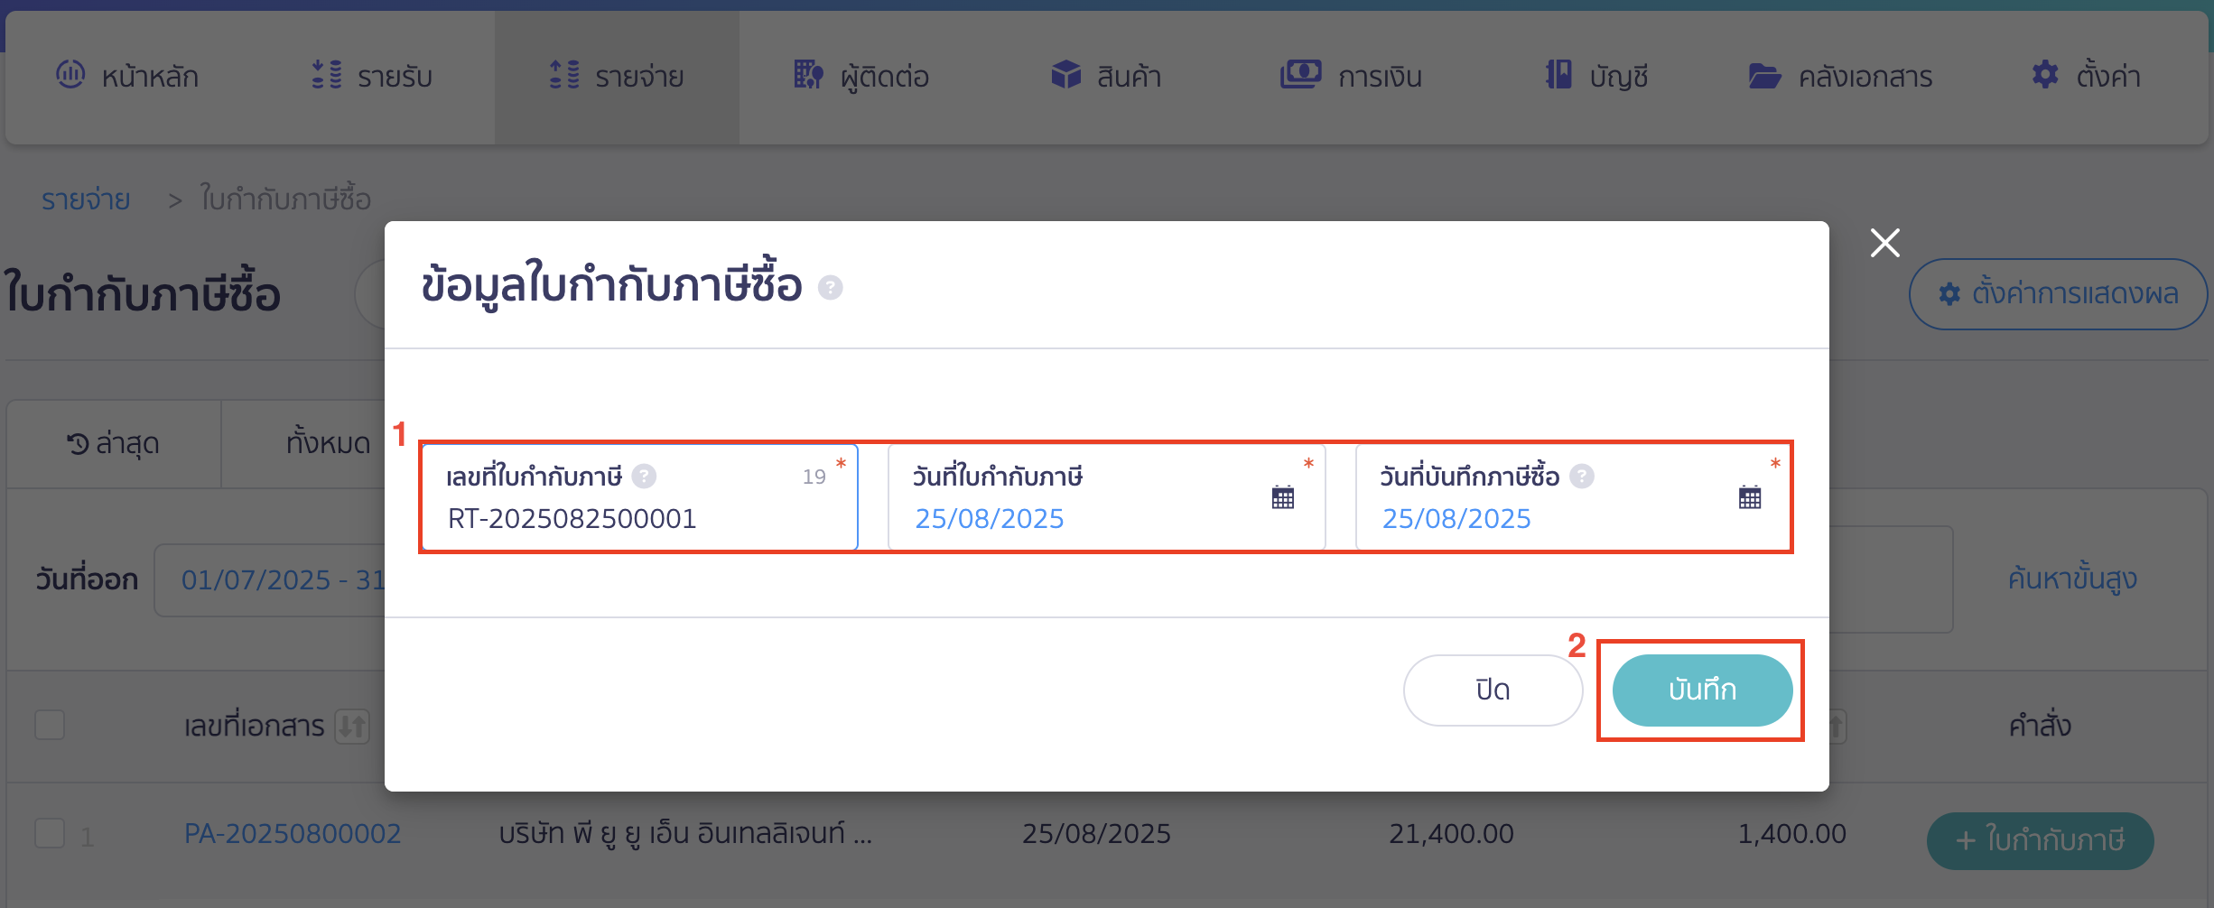This screenshot has height=908, width=2214.
Task: Open the บัญชี menu
Action: [x=1596, y=76]
